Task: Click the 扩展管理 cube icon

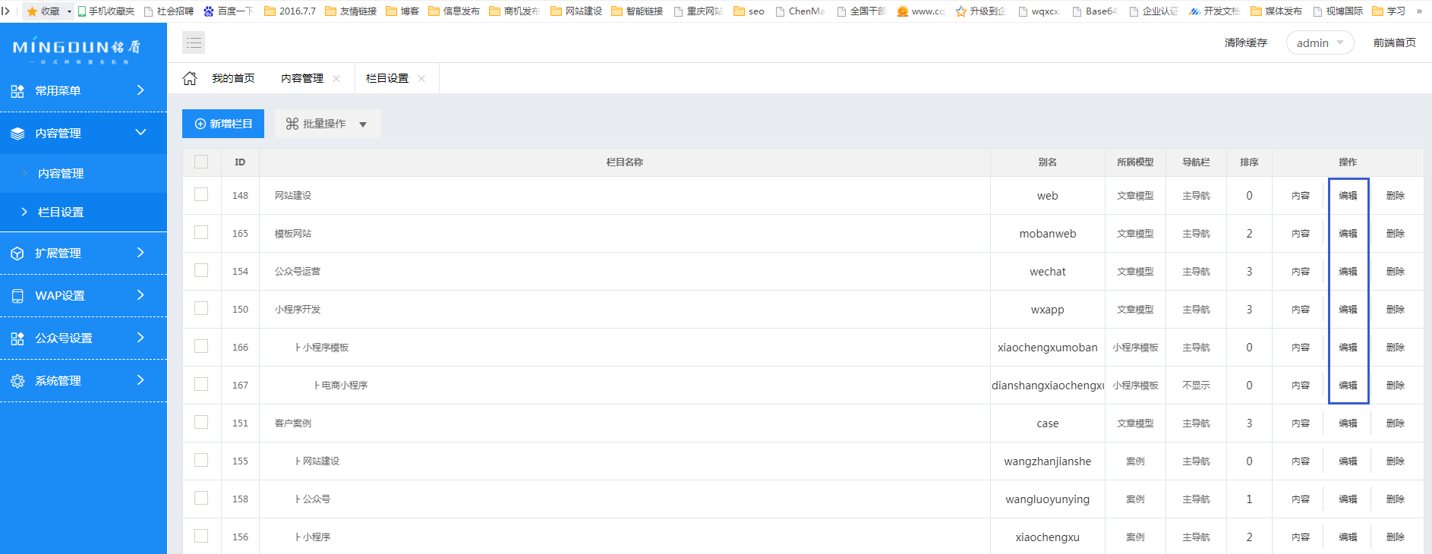Action: (17, 253)
